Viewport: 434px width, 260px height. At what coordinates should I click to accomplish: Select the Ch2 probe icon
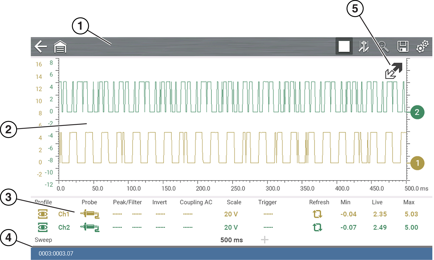point(90,227)
